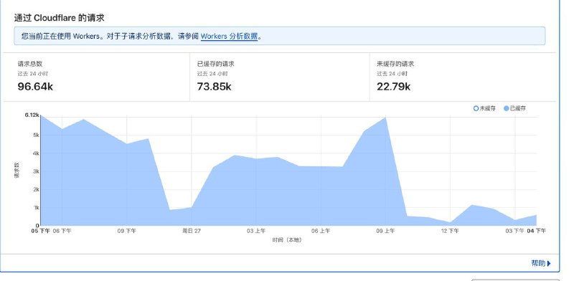Click the 1k y-axis label

coord(36,207)
